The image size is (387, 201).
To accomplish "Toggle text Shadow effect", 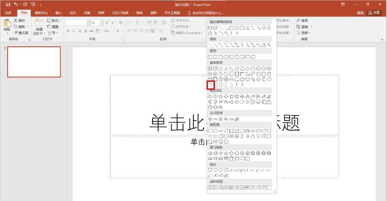I will pyautogui.click(x=86, y=31).
